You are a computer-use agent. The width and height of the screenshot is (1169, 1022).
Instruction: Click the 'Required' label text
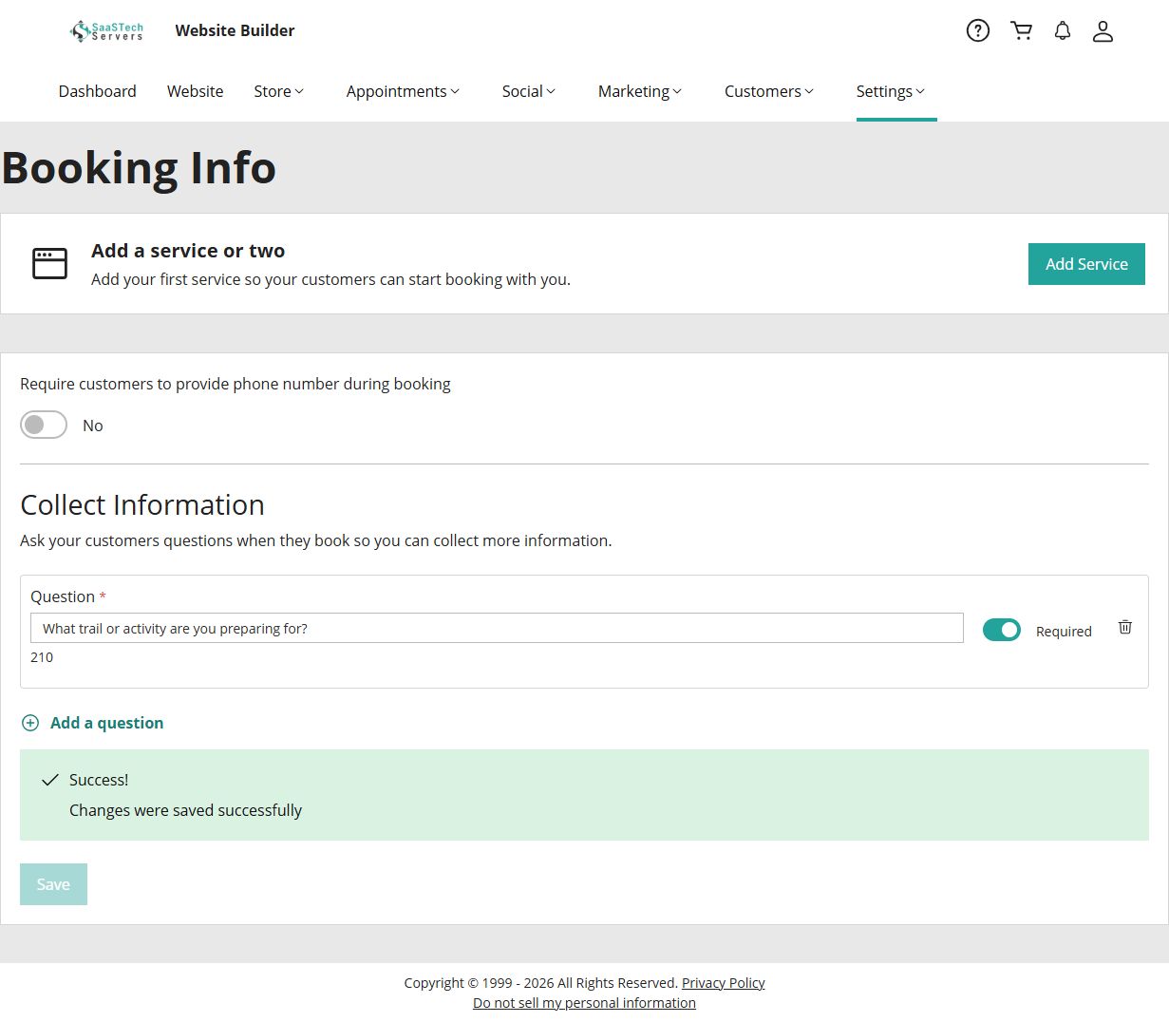pyautogui.click(x=1064, y=632)
